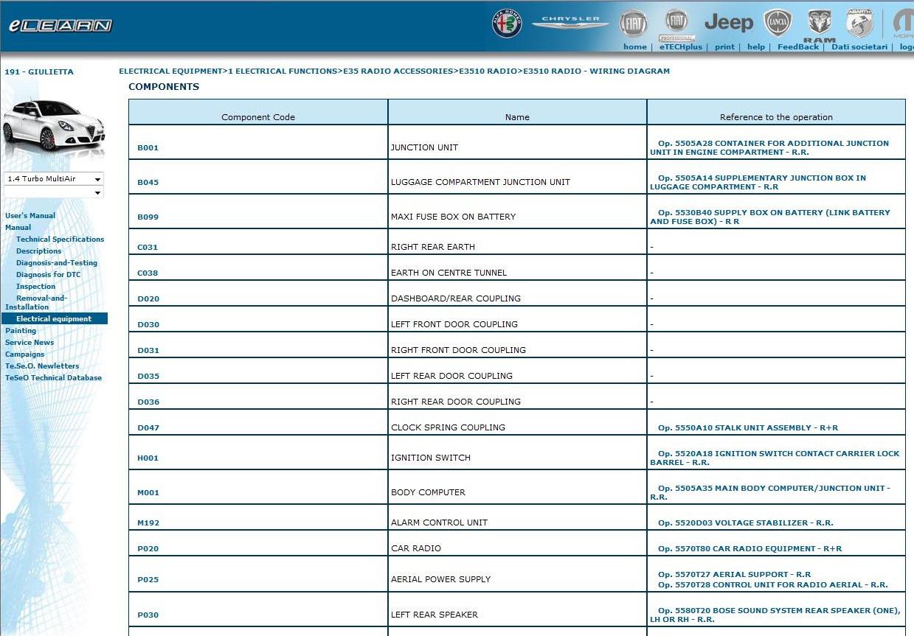Open Technical Specifications in the sidebar
Image resolution: width=914 pixels, height=636 pixels.
click(x=60, y=240)
